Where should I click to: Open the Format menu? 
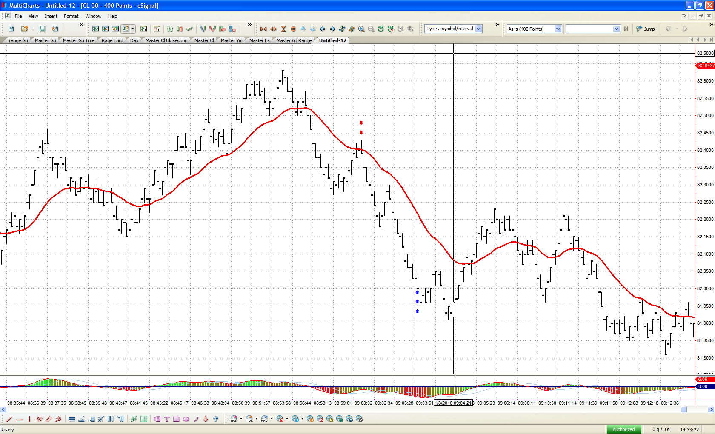(x=71, y=16)
